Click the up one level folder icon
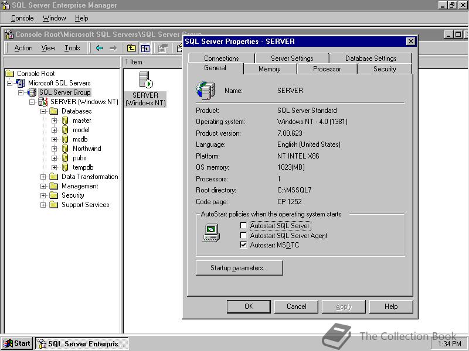469x351 pixels. point(131,48)
